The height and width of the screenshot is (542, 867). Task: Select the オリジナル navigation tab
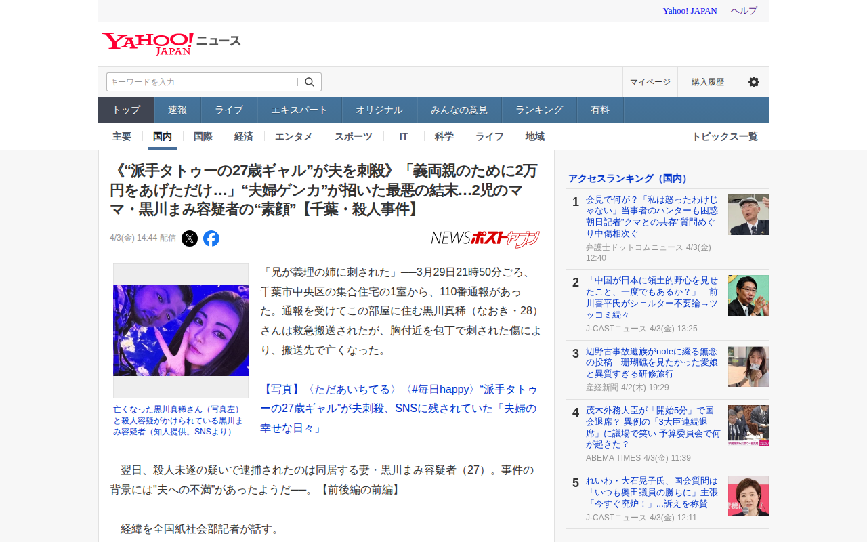point(379,110)
